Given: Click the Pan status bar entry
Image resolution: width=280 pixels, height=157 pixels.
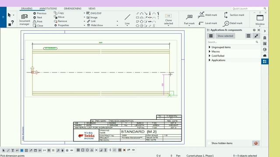Looking at the screenshot, I should tap(178, 156).
